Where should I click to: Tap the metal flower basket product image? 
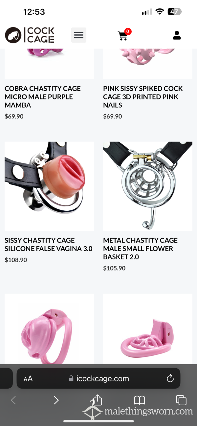148,186
